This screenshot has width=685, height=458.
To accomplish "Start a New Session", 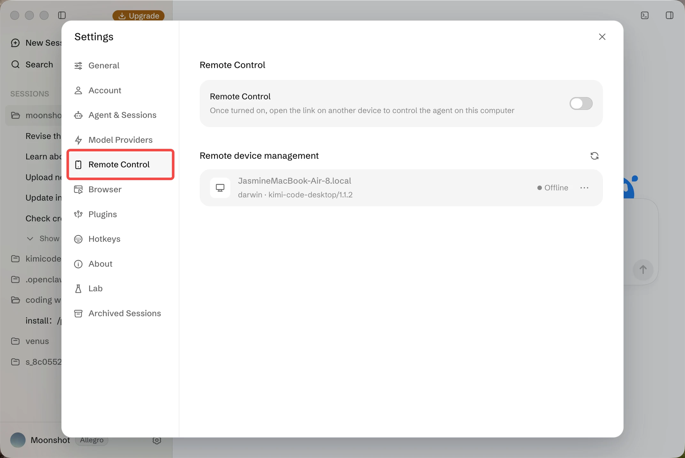I will [36, 43].
